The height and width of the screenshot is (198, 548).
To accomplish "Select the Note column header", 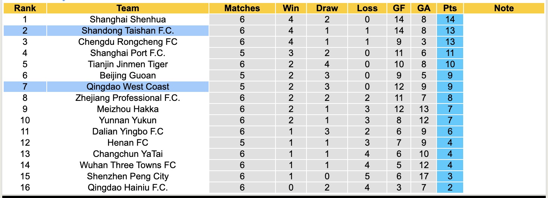I will pos(504,8).
